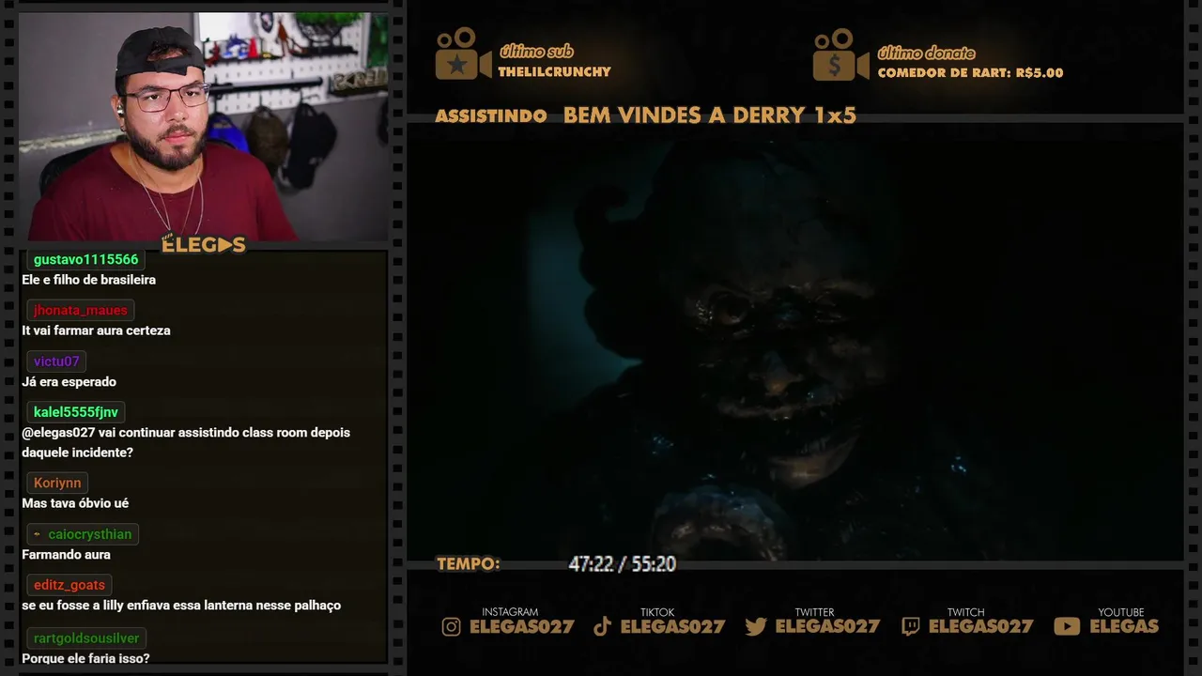Click Twitter handle ELEGAS027
The image size is (1202, 676).
click(827, 626)
